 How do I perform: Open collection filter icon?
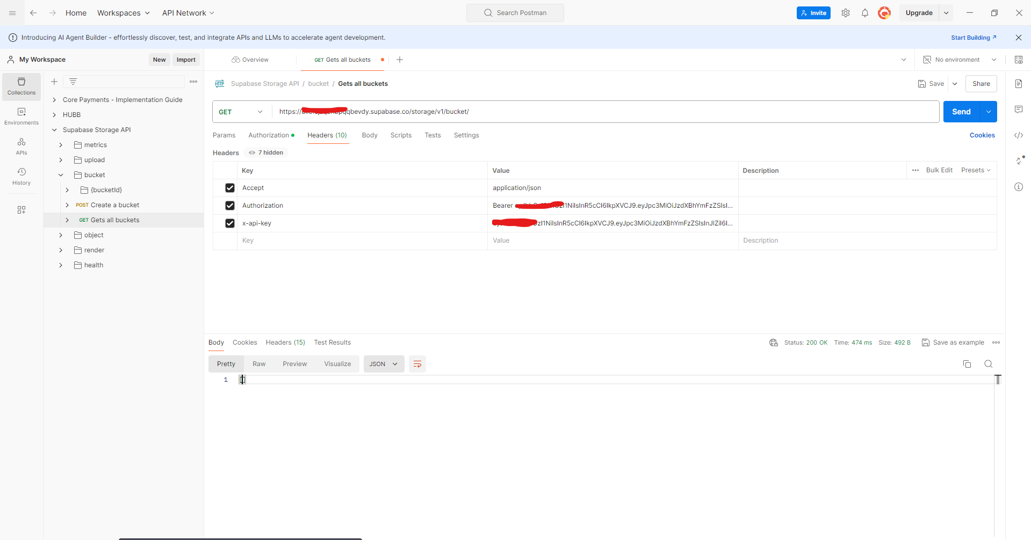pos(73,82)
